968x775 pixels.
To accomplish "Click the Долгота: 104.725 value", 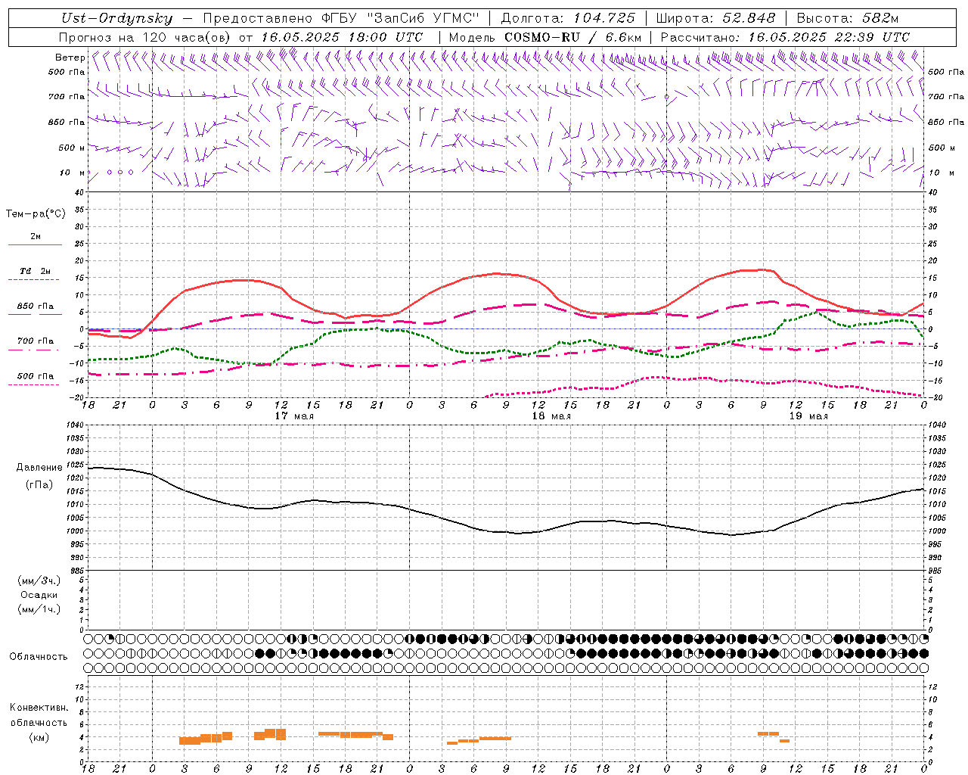I will point(568,18).
